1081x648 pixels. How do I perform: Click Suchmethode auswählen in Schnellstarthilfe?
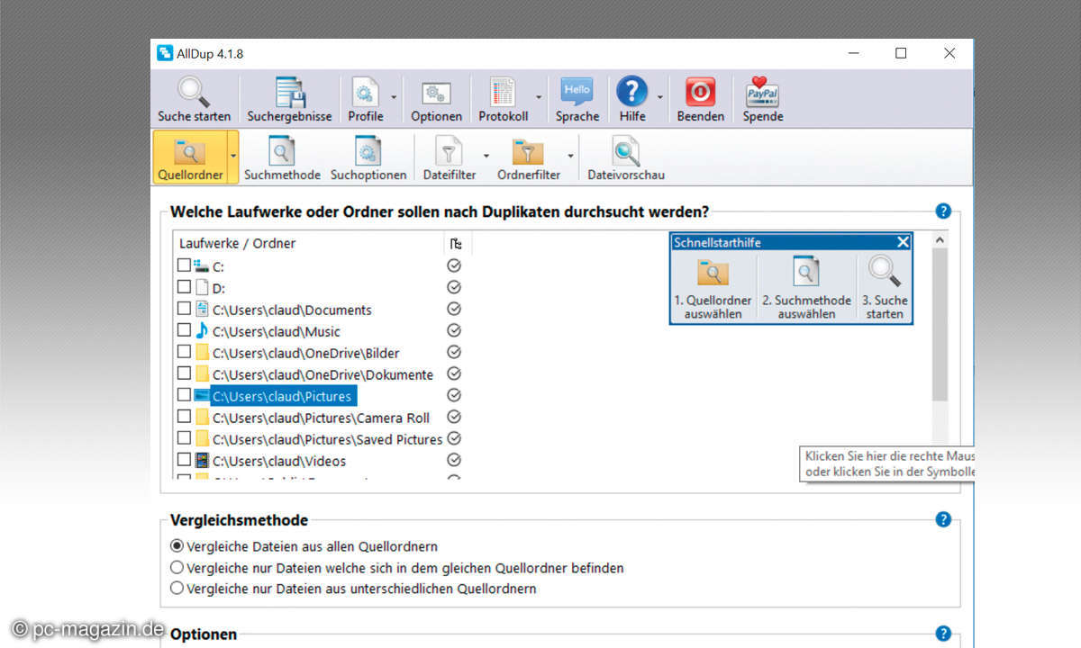click(806, 288)
